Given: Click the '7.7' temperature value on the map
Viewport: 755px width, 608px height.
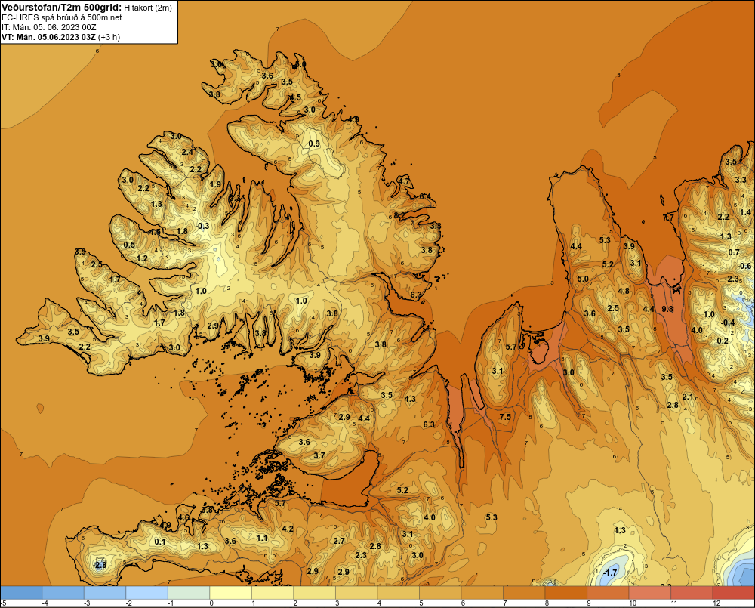Looking at the screenshot, I should click(668, 218).
